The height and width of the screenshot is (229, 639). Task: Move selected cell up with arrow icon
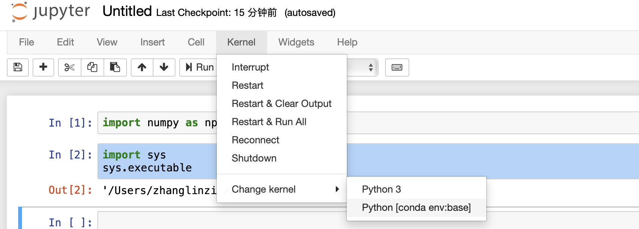(142, 67)
